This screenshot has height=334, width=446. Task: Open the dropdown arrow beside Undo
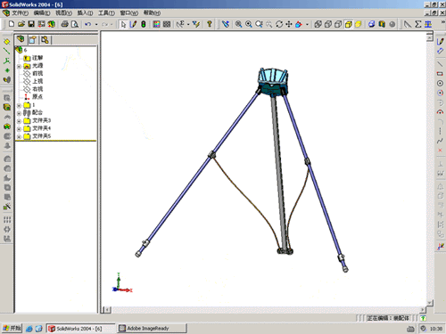pyautogui.click(x=96, y=24)
